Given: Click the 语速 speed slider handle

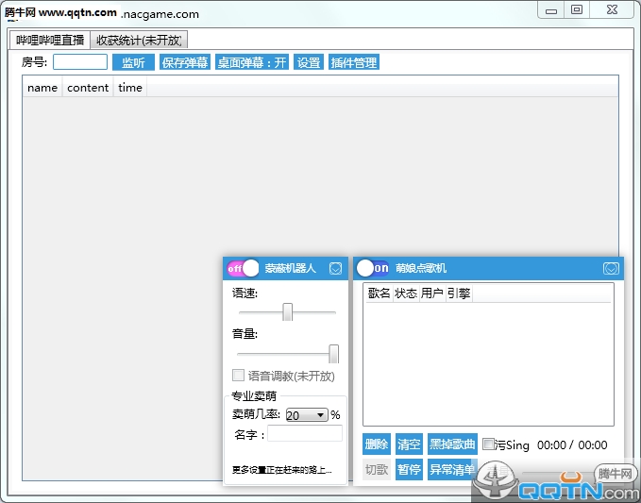Looking at the screenshot, I should click(288, 312).
